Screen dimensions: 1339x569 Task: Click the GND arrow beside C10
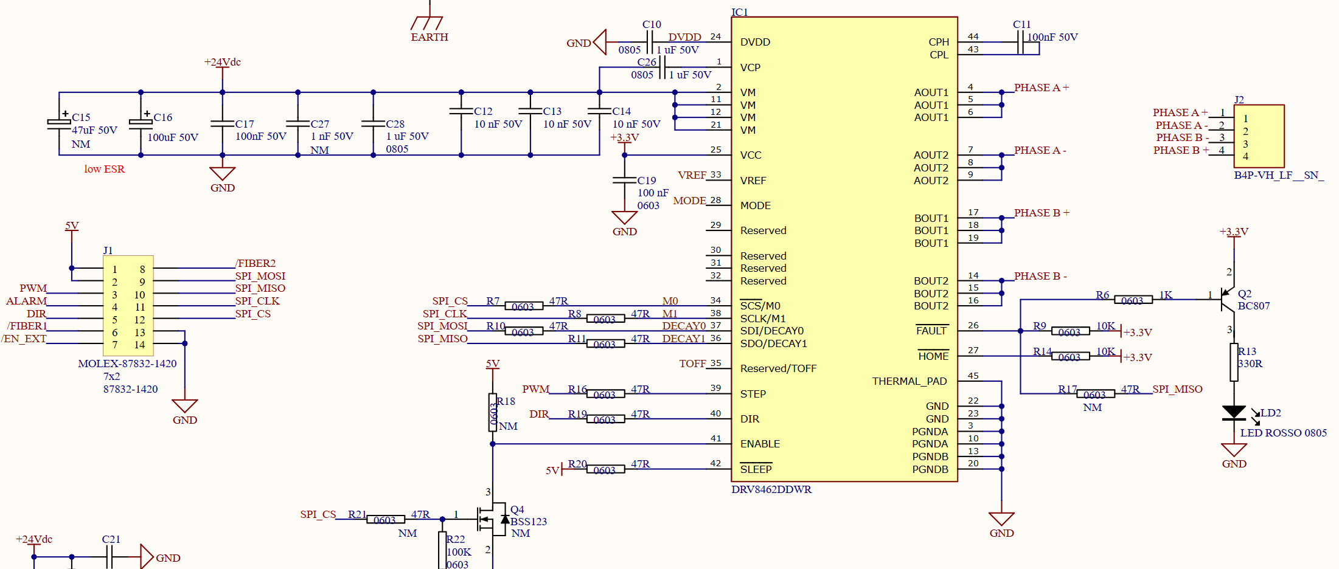600,43
